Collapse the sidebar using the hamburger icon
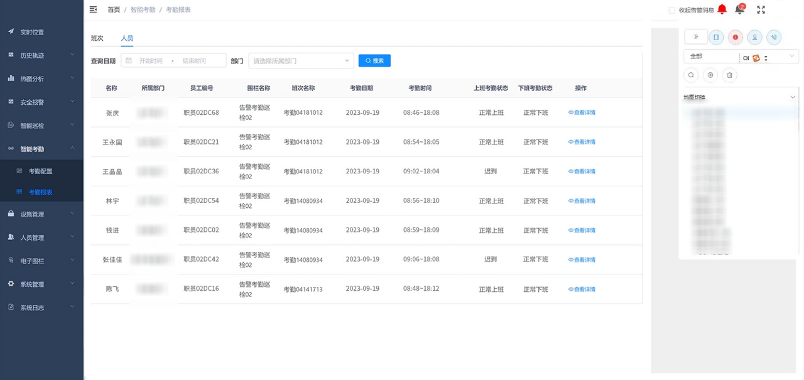The width and height of the screenshot is (804, 380). pyautogui.click(x=93, y=9)
